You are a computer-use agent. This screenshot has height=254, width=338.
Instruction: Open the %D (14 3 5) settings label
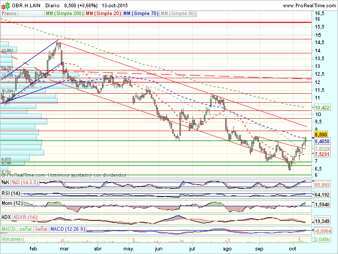[24, 182]
